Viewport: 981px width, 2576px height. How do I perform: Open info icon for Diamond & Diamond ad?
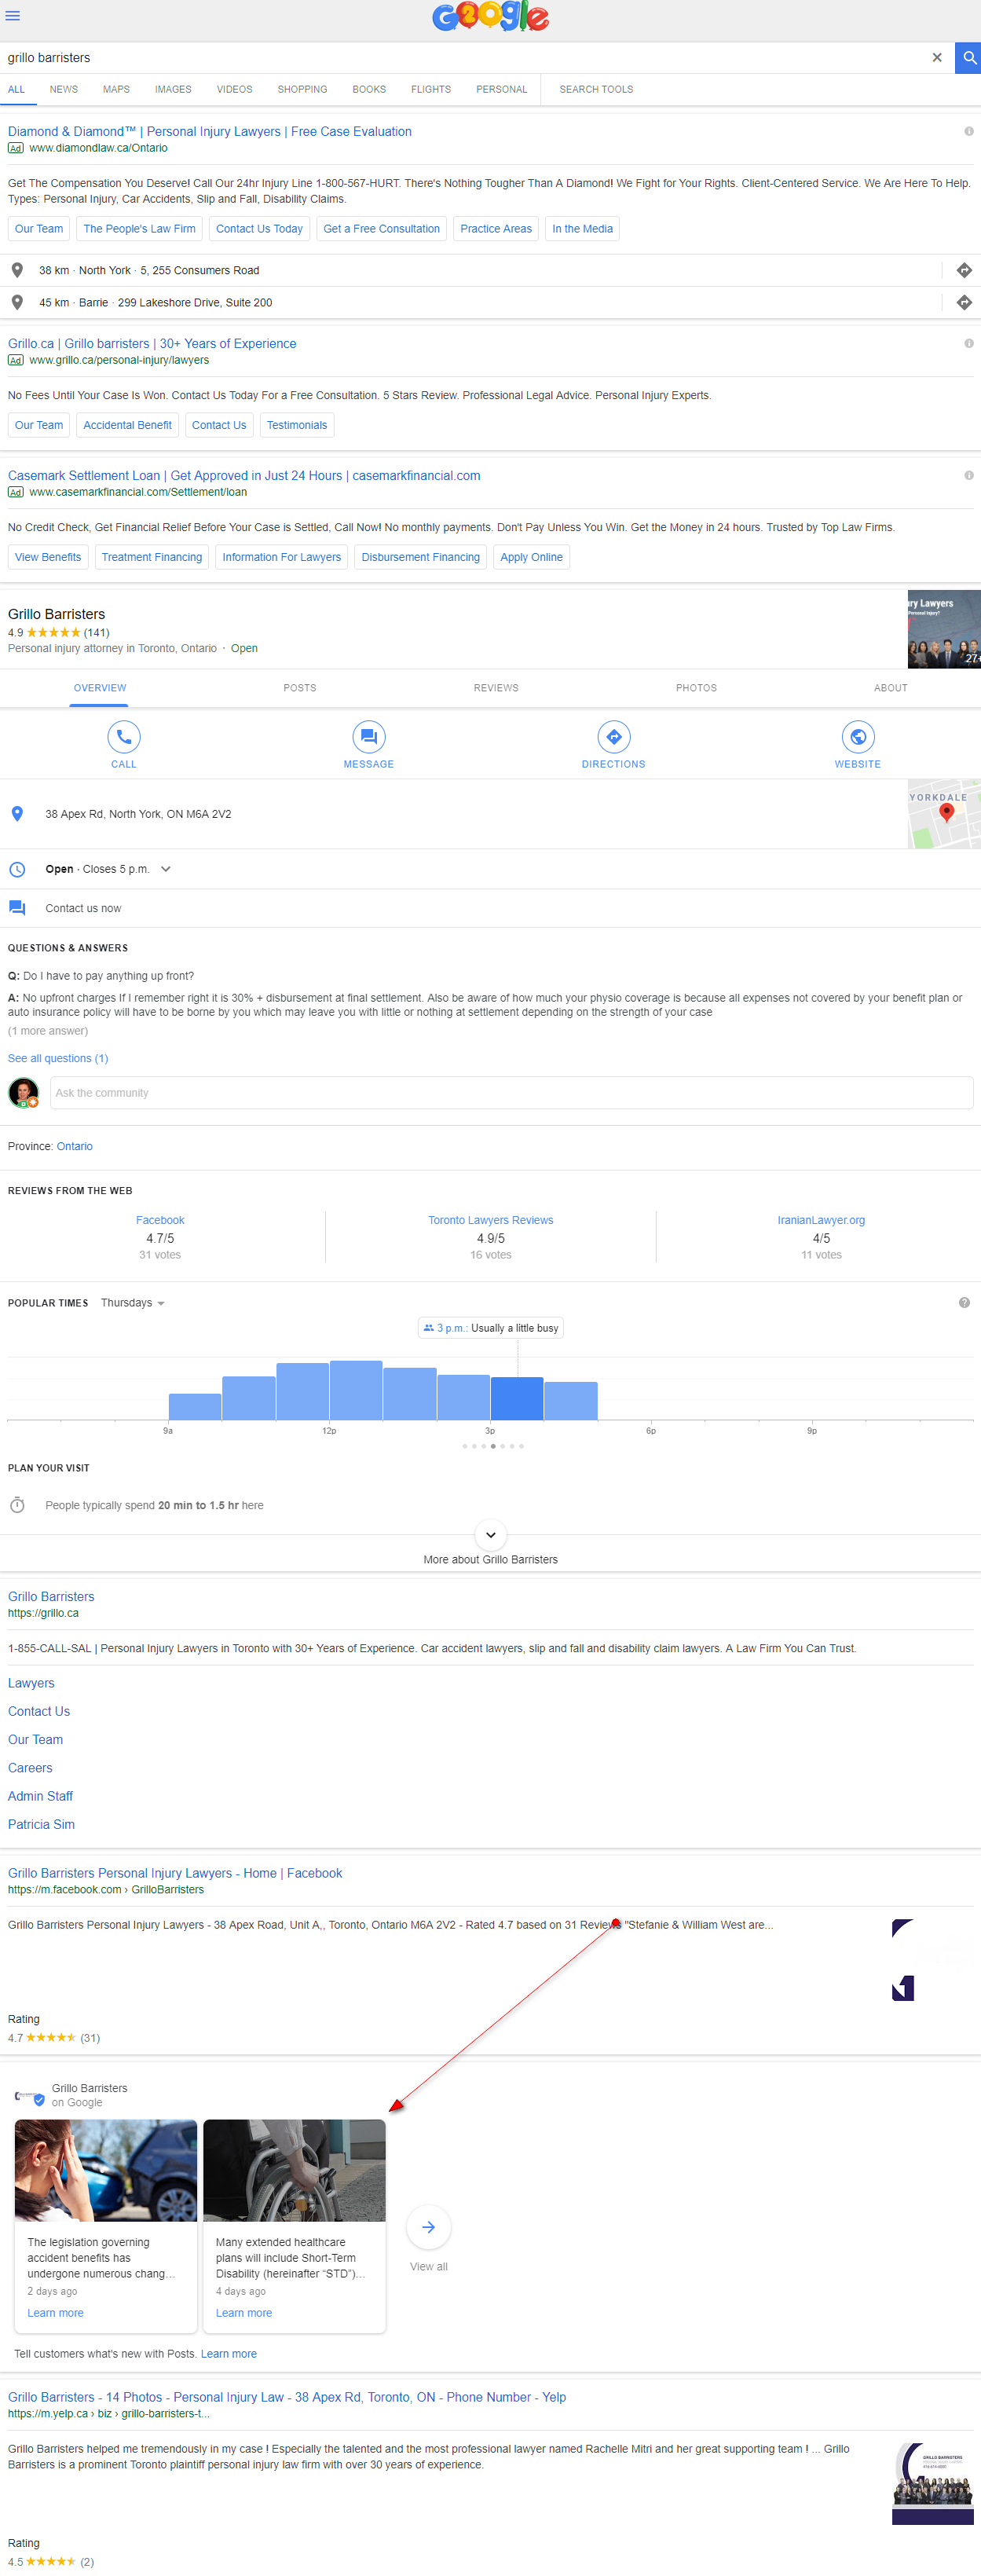tap(968, 131)
